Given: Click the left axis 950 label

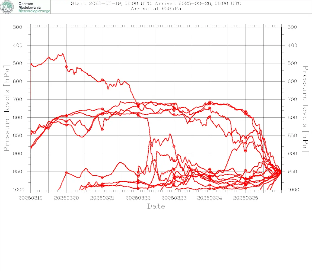Looking at the screenshot, I should tap(18, 172).
